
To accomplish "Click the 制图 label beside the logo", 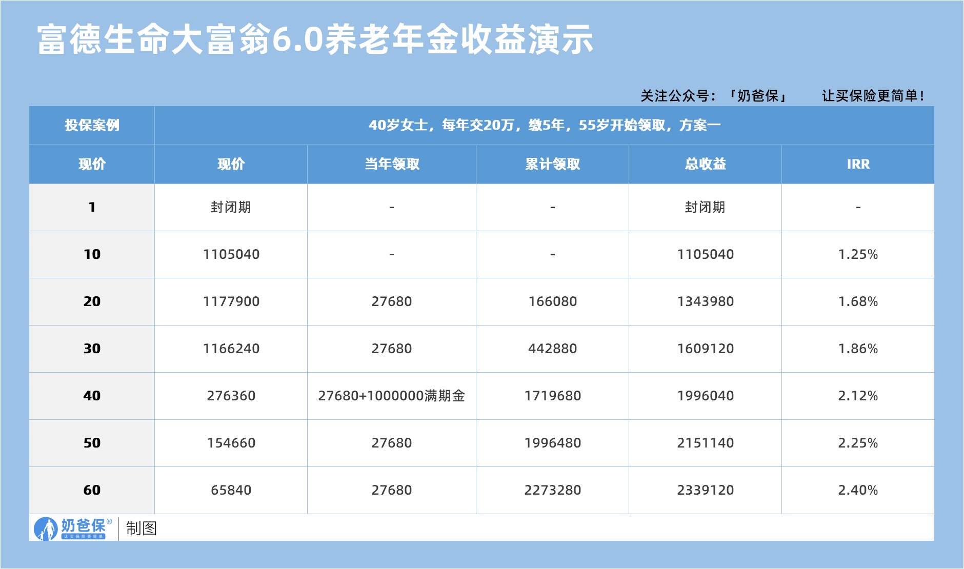I will coord(141,529).
